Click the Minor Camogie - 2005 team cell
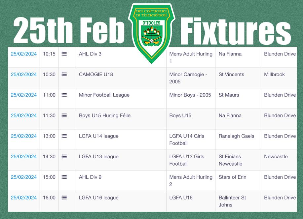Image resolution: width=303 pixels, height=219 pixels. pos(191,78)
